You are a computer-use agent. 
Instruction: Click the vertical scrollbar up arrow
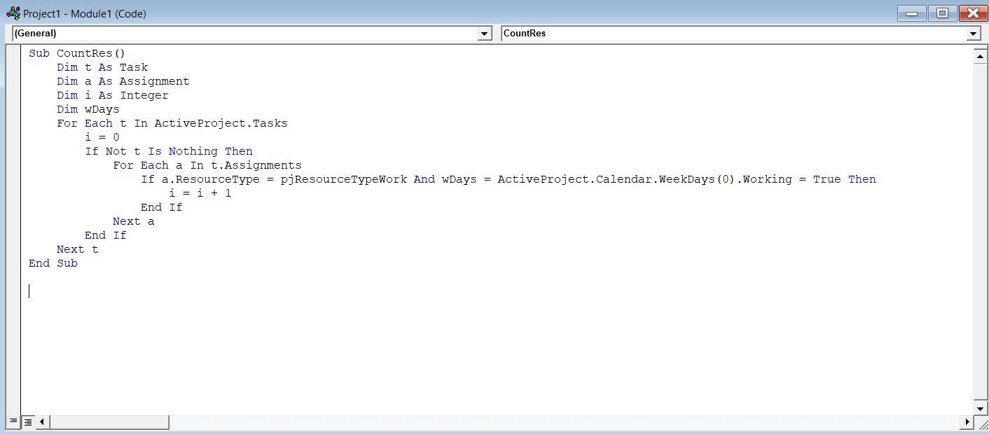(x=981, y=56)
